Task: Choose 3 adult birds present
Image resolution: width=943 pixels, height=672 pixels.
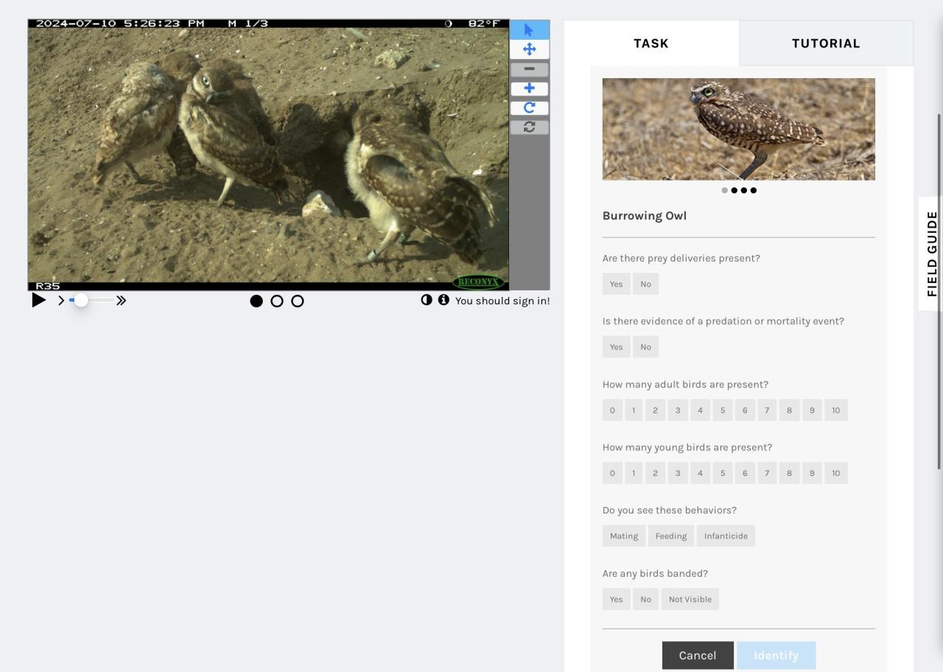Action: point(678,410)
